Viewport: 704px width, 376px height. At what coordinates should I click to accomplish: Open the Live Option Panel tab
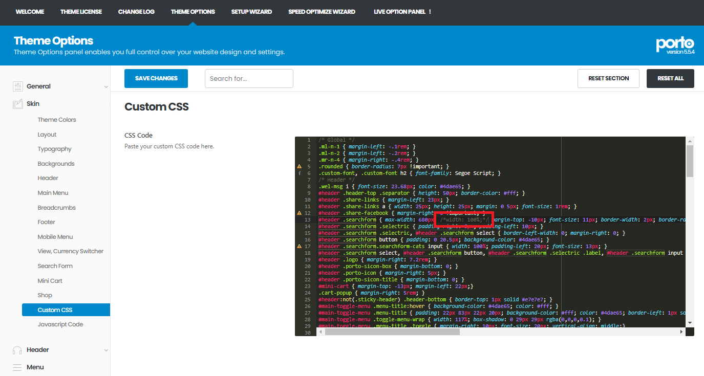(402, 12)
